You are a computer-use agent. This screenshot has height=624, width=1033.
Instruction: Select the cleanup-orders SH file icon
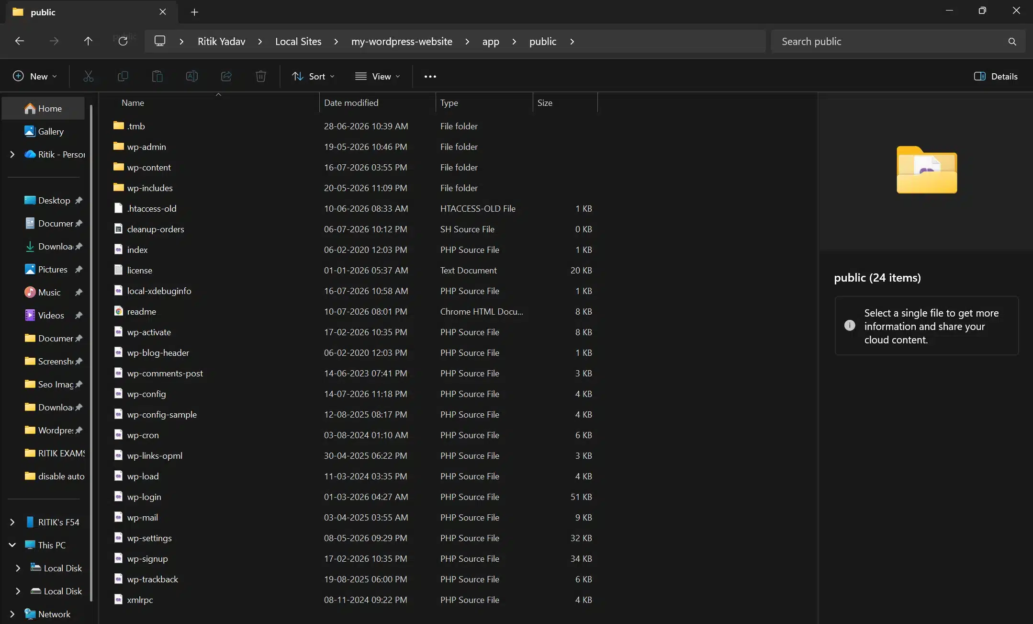point(119,229)
